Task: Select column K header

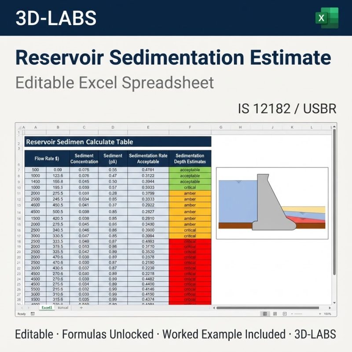Action: 292,127
